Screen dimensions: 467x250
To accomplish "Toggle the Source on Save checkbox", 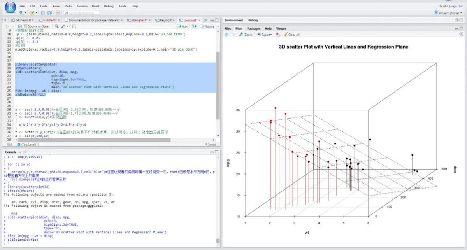I will [25, 26].
